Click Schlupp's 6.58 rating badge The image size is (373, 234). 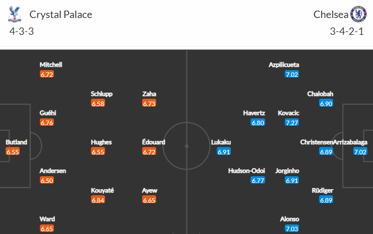pyautogui.click(x=98, y=103)
